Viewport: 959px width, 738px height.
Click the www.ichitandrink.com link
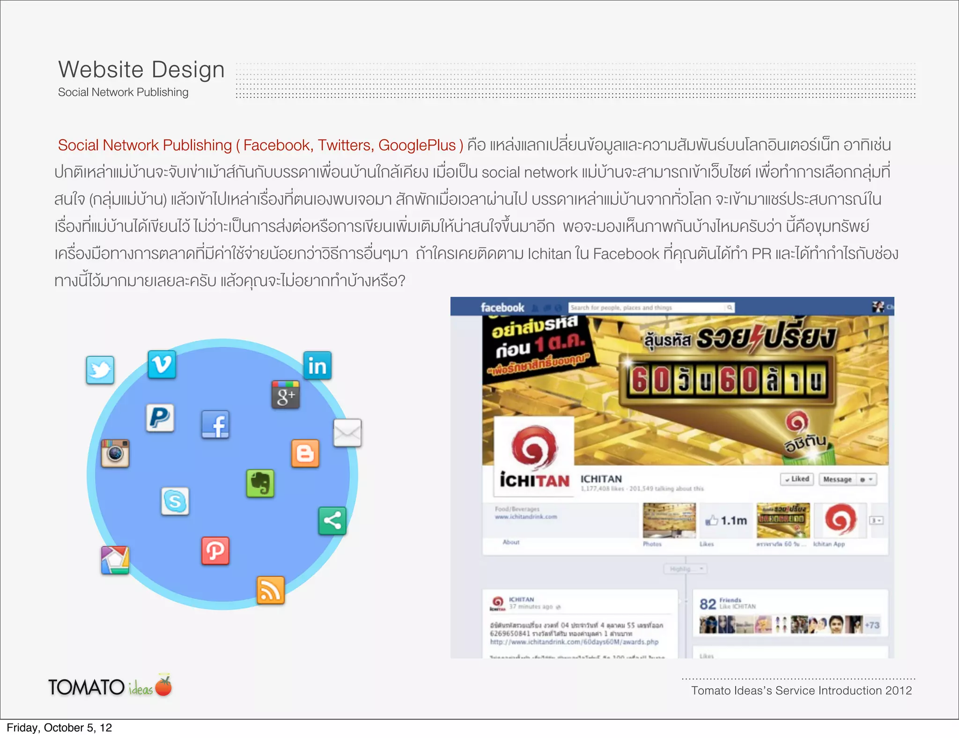526,517
